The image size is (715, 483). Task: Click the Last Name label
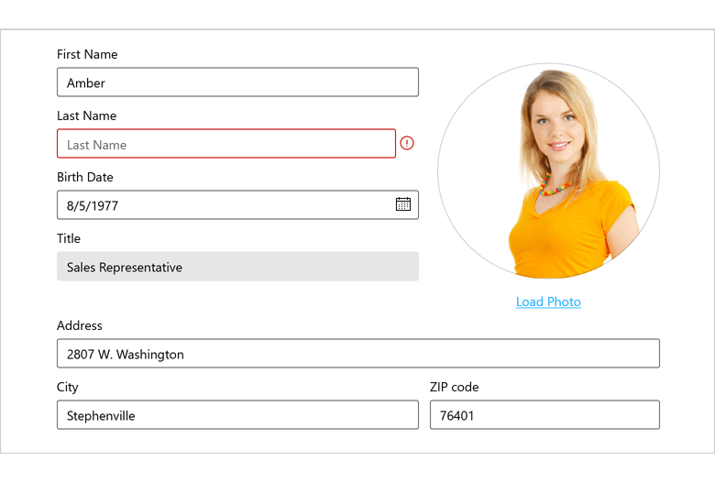click(86, 116)
